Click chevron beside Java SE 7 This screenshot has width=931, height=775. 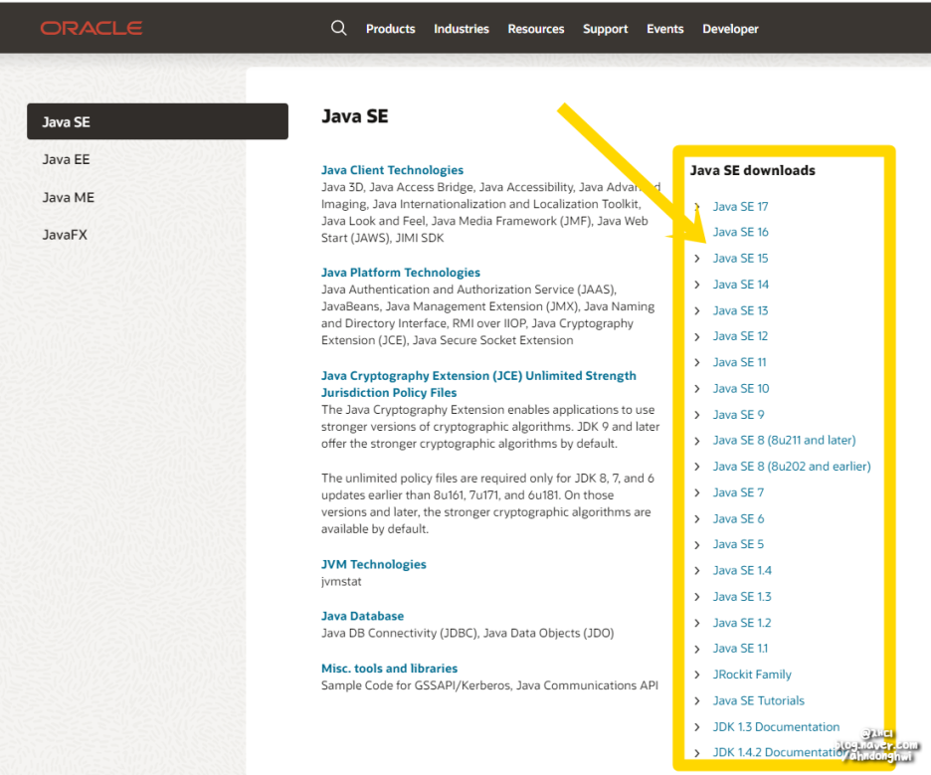[697, 492]
